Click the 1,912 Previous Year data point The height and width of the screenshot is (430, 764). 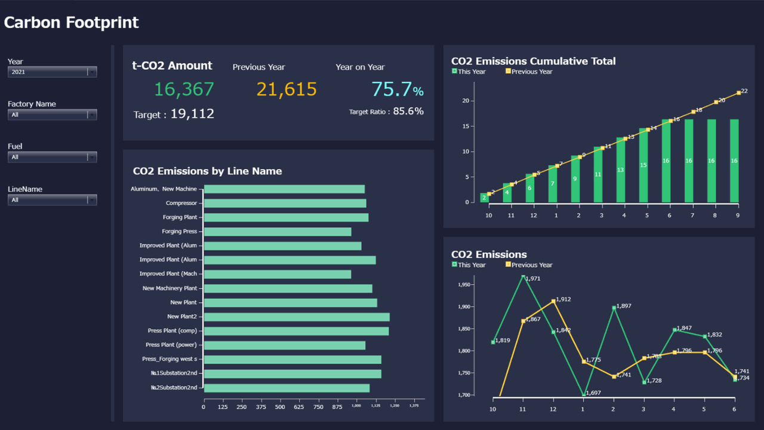[553, 301]
